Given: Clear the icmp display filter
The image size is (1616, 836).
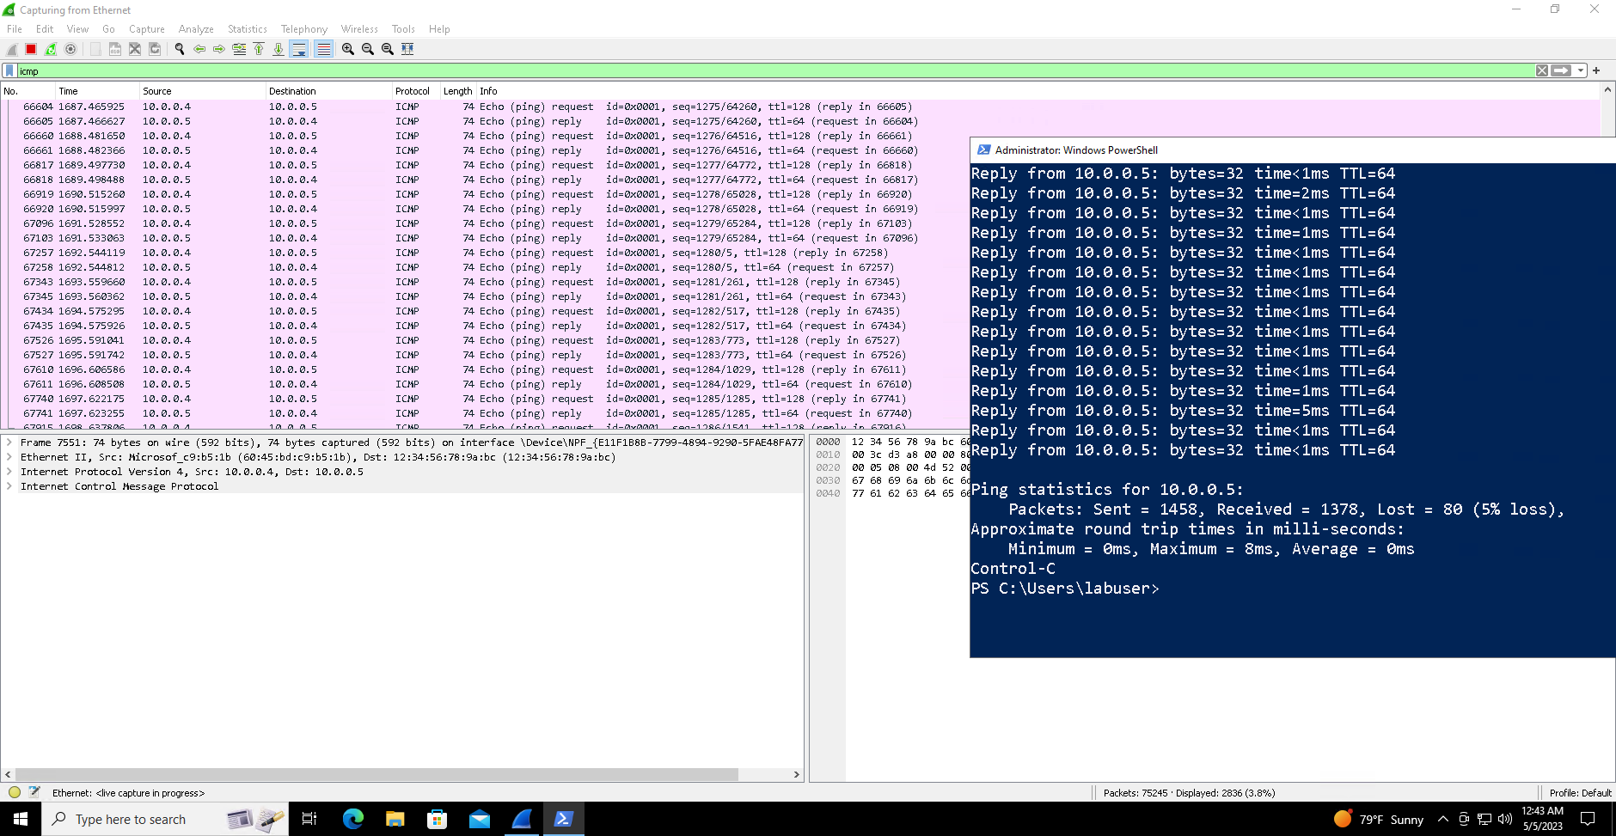Looking at the screenshot, I should [1541, 70].
